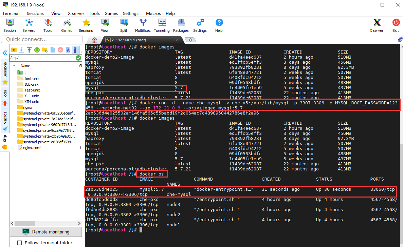
Task: Open SSH terminal at current folder icon
Action: (x=76, y=50)
